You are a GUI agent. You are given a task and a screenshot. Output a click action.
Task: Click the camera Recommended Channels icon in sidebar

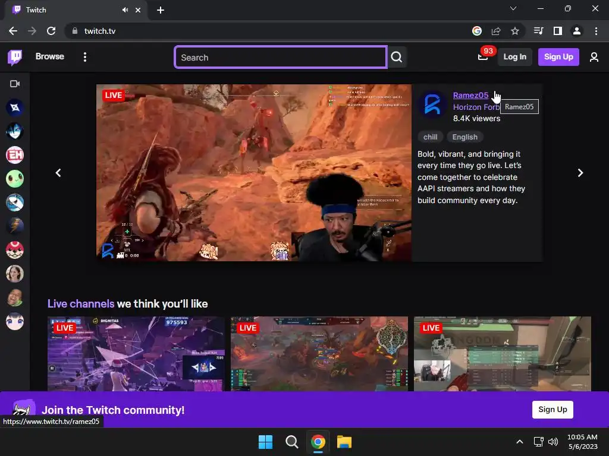pos(15,84)
